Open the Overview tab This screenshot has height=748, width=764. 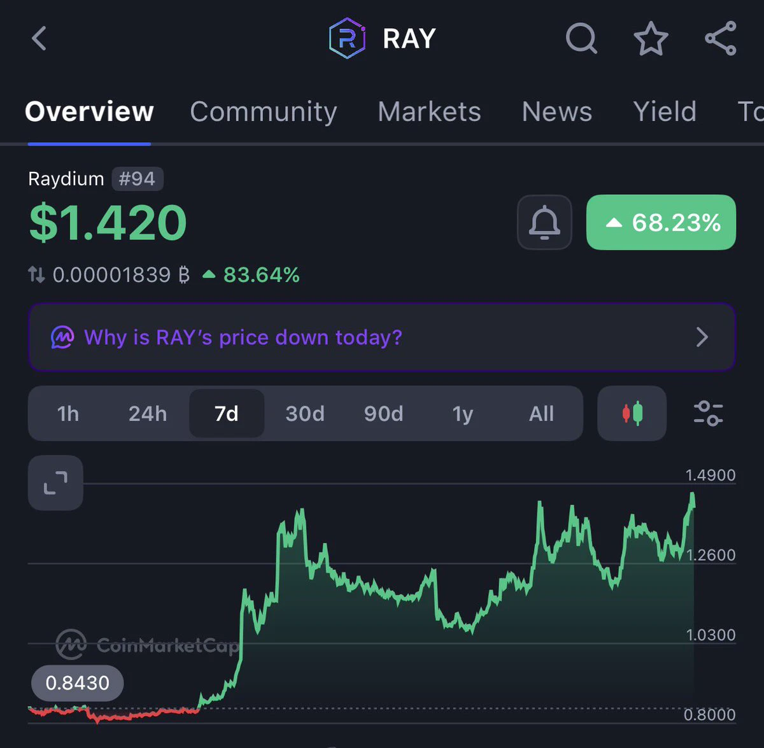(89, 111)
